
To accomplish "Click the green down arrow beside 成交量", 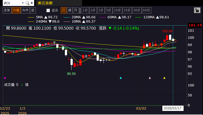I will pos(22,85).
